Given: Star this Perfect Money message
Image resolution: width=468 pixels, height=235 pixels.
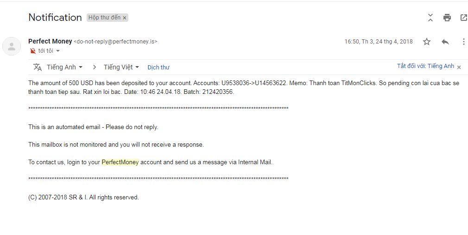Looking at the screenshot, I should point(427,42).
